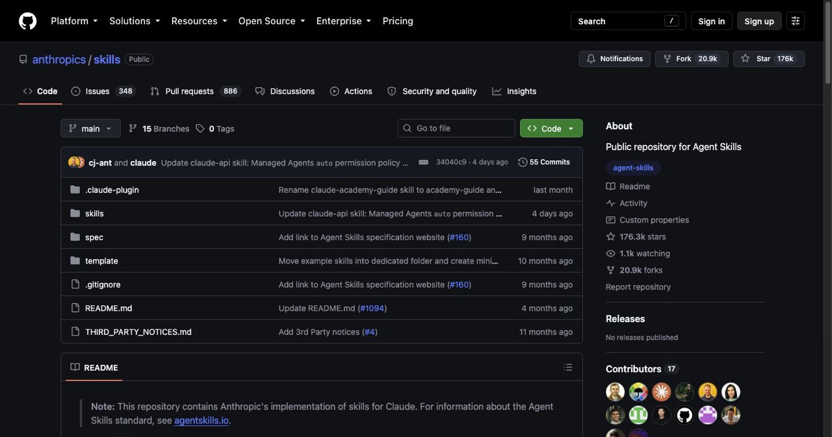This screenshot has height=437, width=832.
Task: Open the Report repository link
Action: pyautogui.click(x=638, y=287)
